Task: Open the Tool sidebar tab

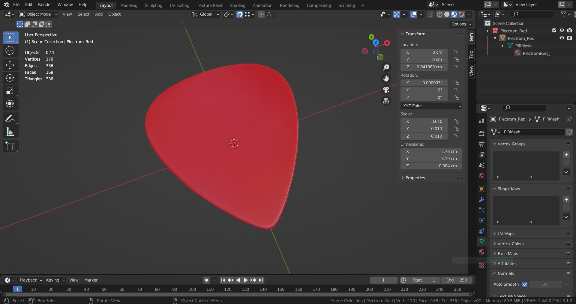Action: coord(471,54)
